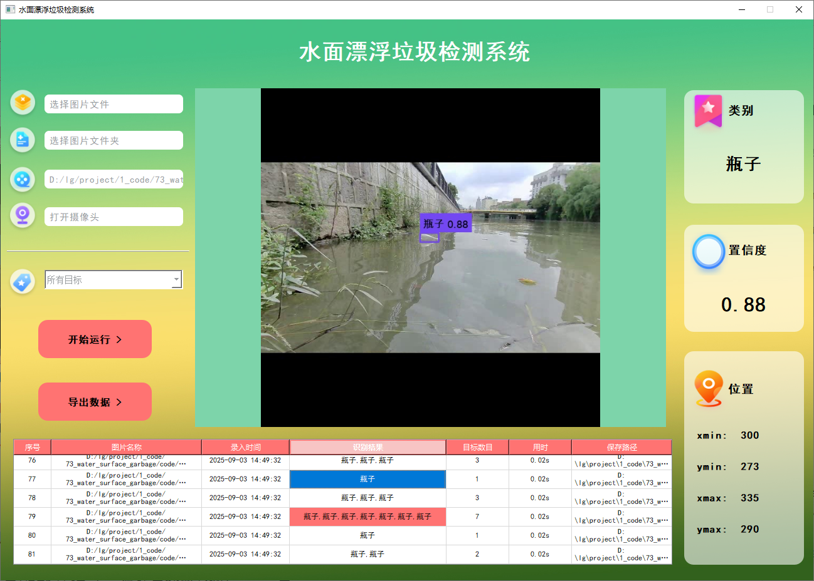Click the 瓶子 0.88 detection label in video
Viewport: 814px width, 581px height.
[x=445, y=224]
